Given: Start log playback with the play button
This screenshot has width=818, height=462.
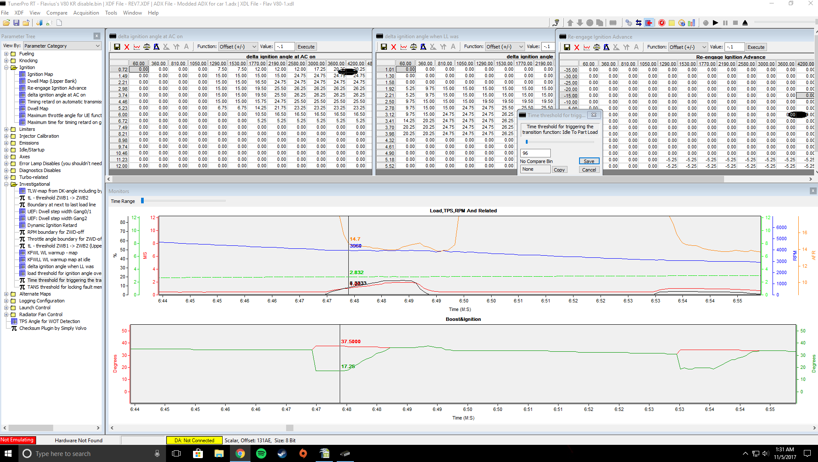Looking at the screenshot, I should [x=715, y=23].
